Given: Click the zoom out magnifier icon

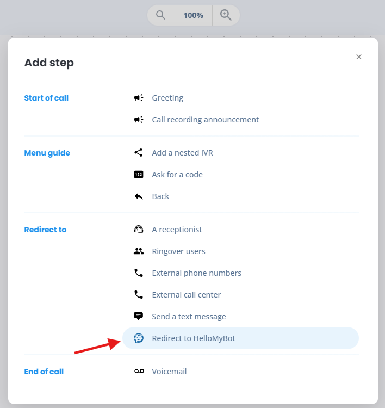Looking at the screenshot, I should tap(160, 15).
